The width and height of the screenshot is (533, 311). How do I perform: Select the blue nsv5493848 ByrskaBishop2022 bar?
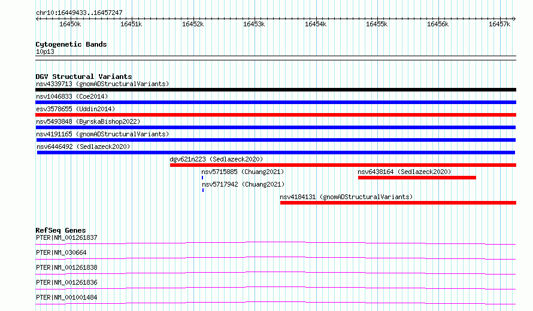point(275,127)
